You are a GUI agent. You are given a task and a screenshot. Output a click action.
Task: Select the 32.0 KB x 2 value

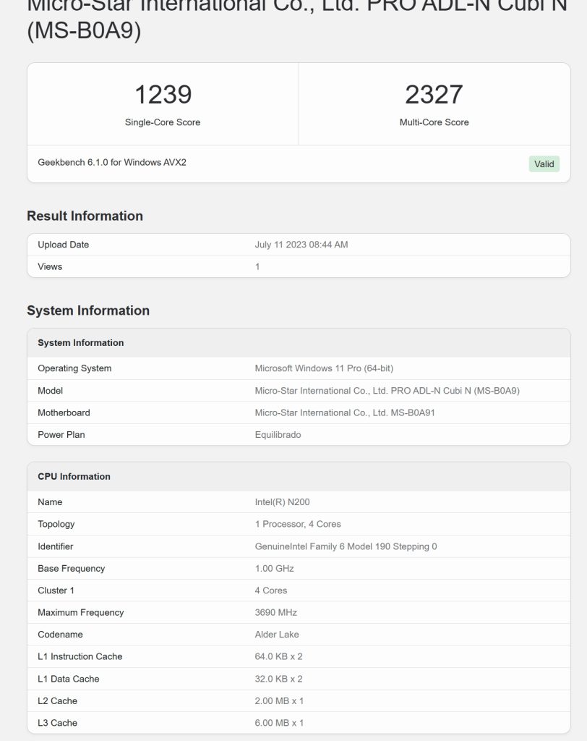point(278,679)
